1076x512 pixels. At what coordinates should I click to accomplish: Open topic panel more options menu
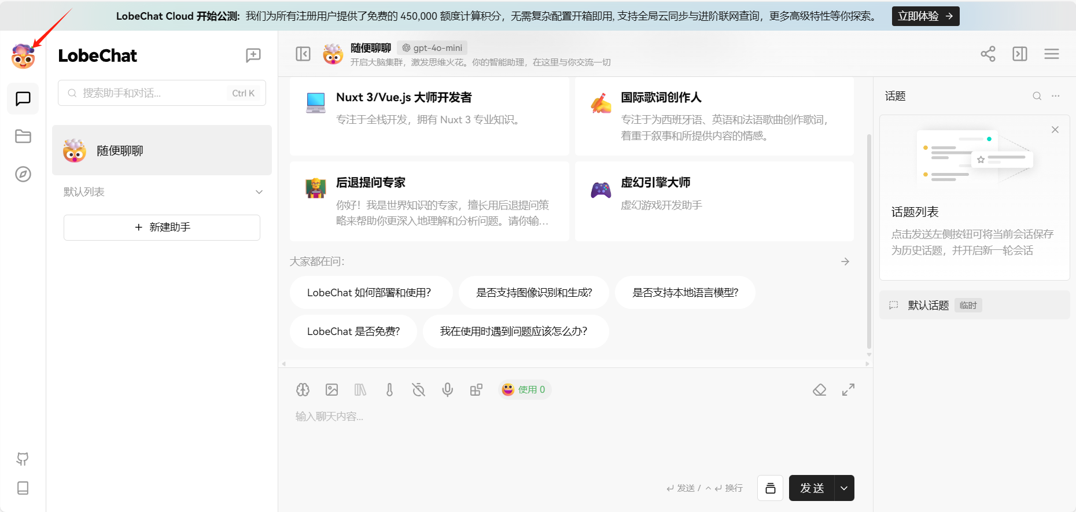[x=1056, y=96]
